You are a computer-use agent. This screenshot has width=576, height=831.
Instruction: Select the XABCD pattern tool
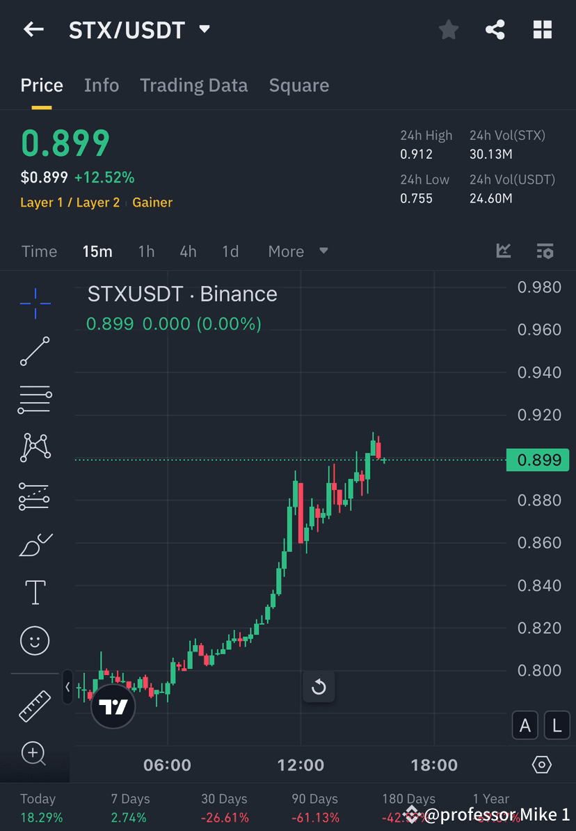[35, 448]
